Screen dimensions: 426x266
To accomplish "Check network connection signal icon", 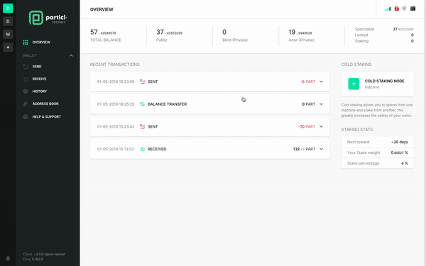I will [x=388, y=9].
